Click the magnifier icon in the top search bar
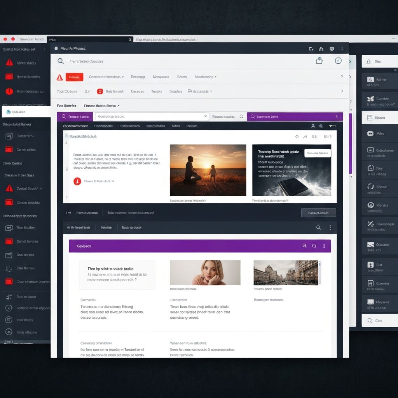The height and width of the screenshot is (398, 398). (60, 61)
